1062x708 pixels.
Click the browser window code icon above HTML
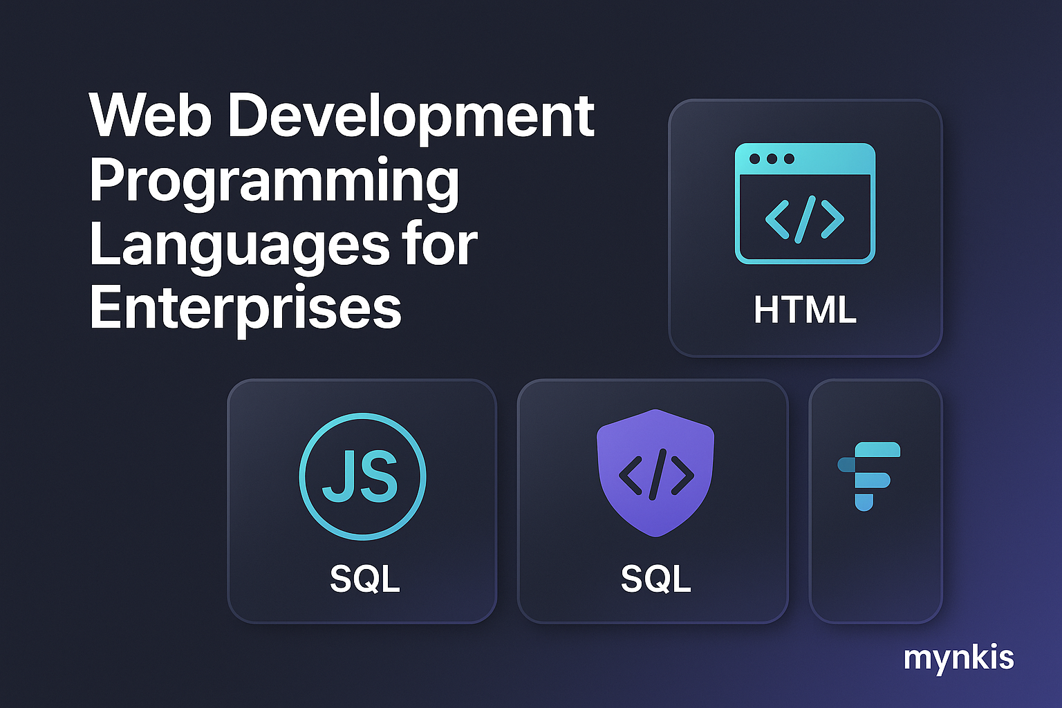(805, 204)
